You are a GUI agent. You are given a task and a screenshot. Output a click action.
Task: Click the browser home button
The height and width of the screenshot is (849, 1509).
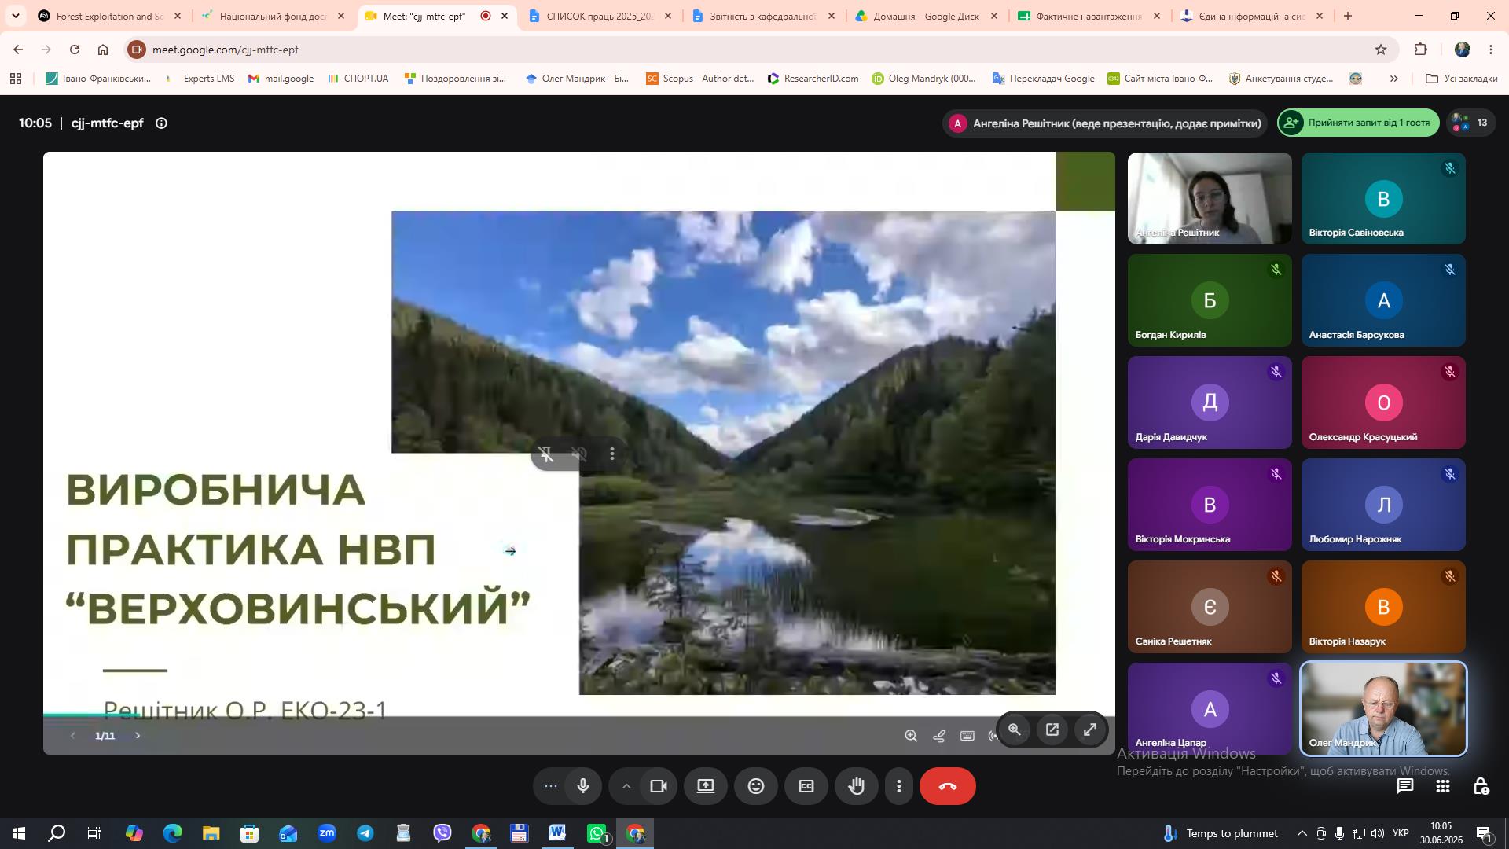(x=103, y=50)
